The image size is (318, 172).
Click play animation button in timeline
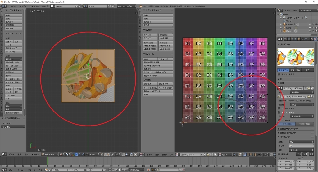click(120, 170)
